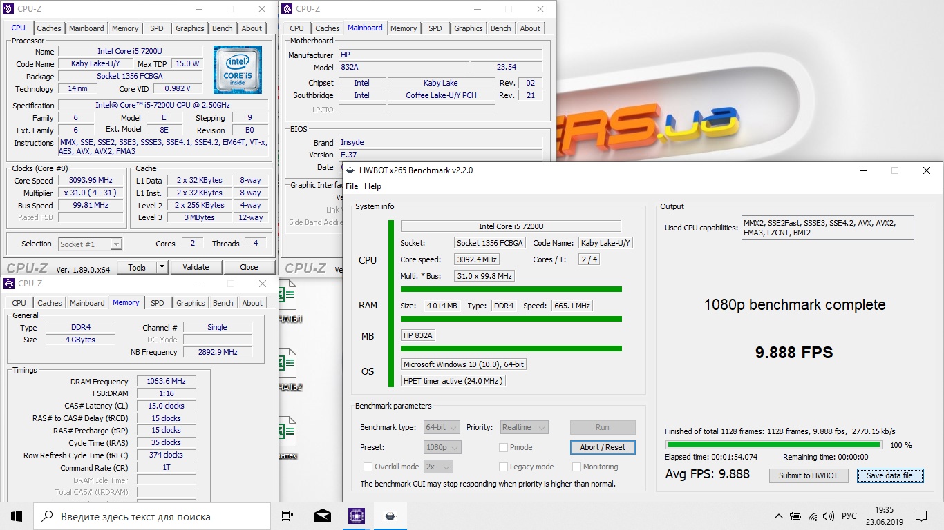Click title bar icon of CPU-Z mainboard window
This screenshot has width=944, height=530.
[287, 9]
